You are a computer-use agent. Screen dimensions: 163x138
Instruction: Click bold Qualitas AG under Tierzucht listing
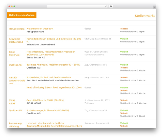pos(34,113)
